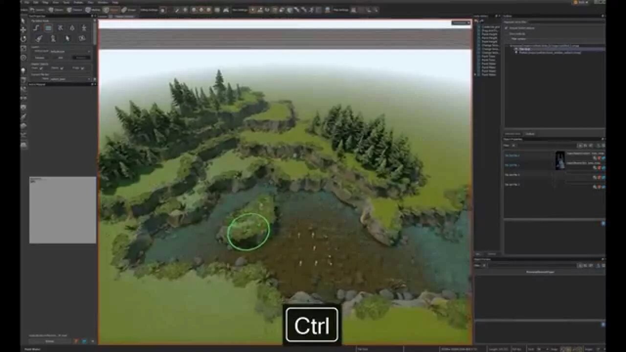This screenshot has width=626, height=352.
Task: Select the cursor-arrow tile selection tool
Action: (67, 39)
